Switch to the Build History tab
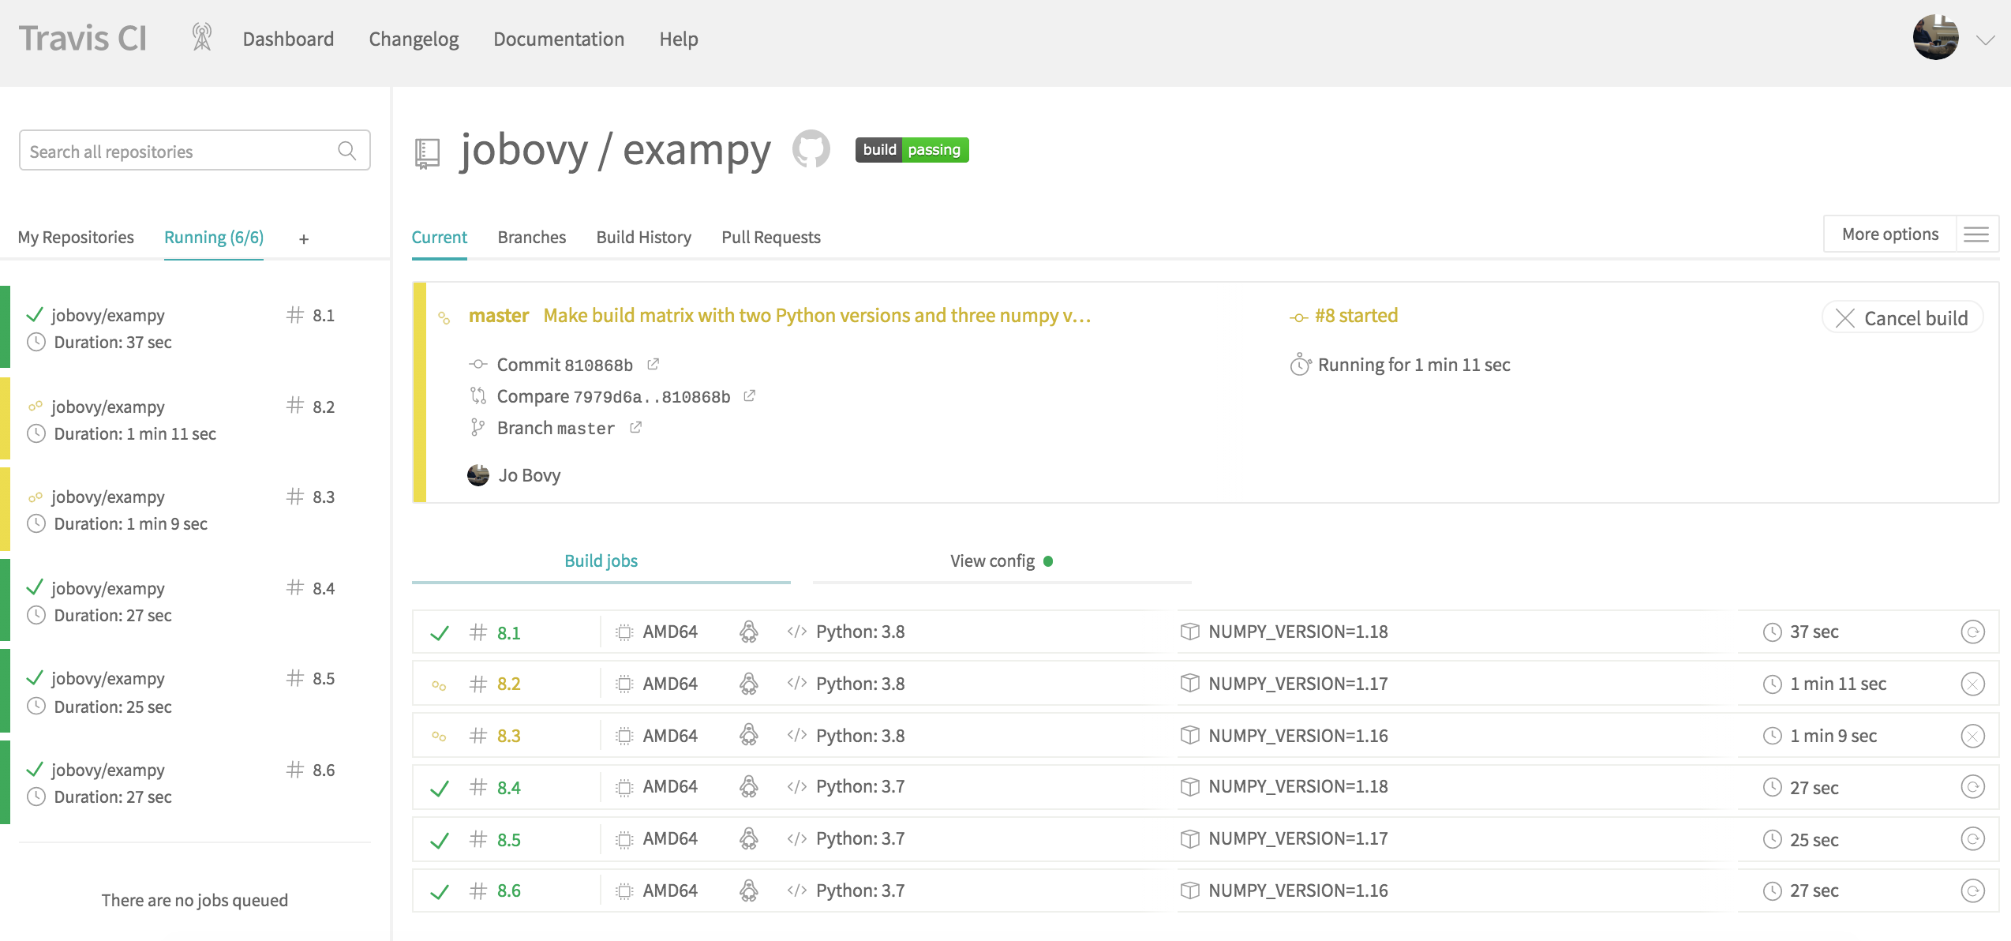Screen dimensions: 2011x941 [x=644, y=237]
